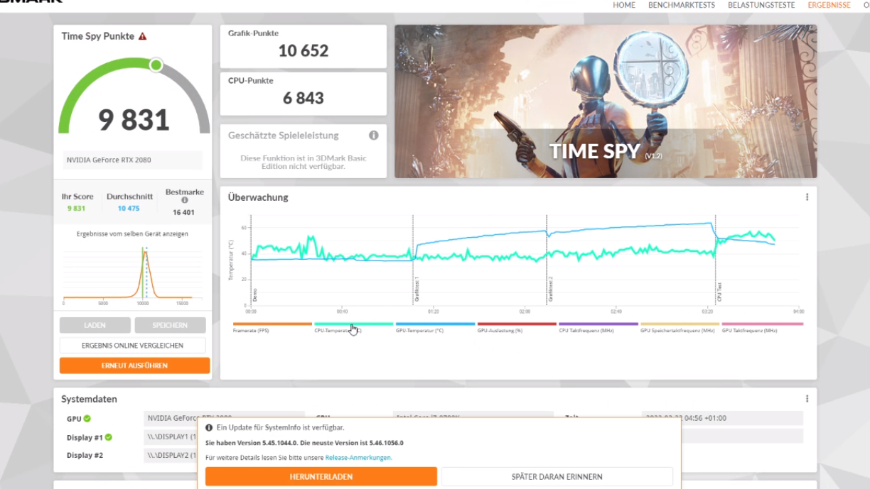Click the SPEICHERN button

tap(170, 325)
